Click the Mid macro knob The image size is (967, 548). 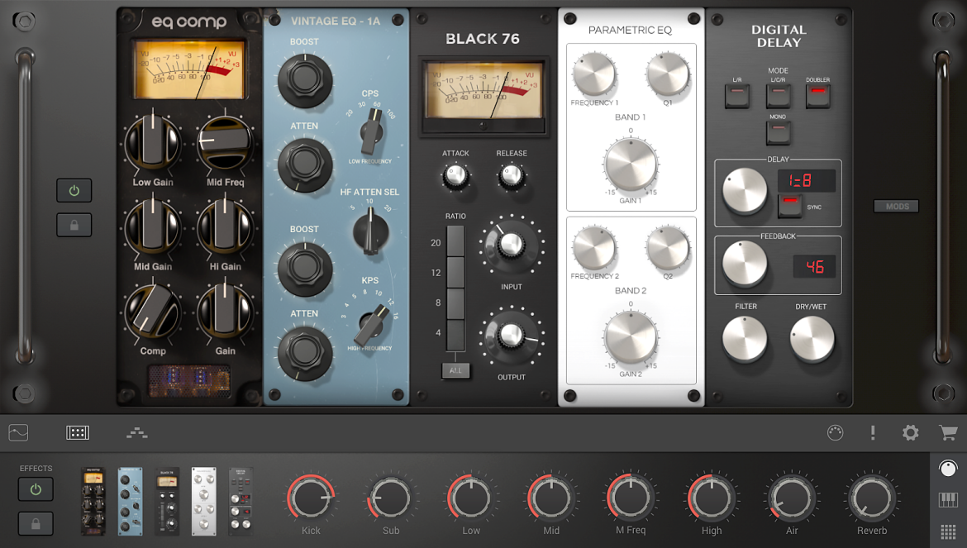point(551,498)
